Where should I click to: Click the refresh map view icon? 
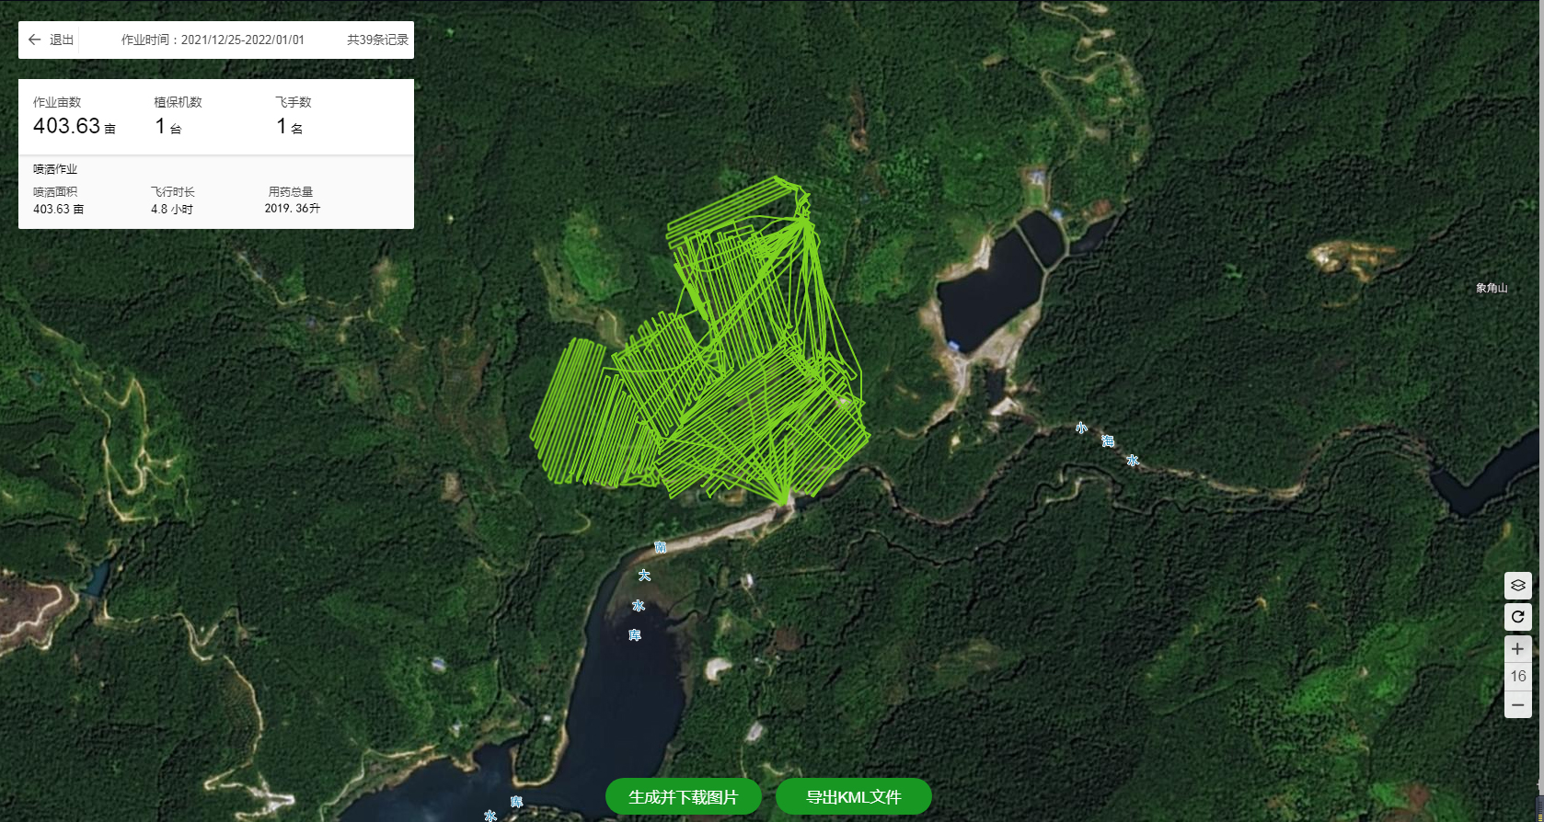[1518, 617]
